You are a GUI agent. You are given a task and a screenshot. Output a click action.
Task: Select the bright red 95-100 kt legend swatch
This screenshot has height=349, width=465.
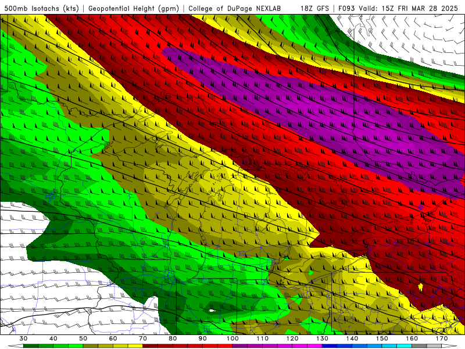pos(225,346)
